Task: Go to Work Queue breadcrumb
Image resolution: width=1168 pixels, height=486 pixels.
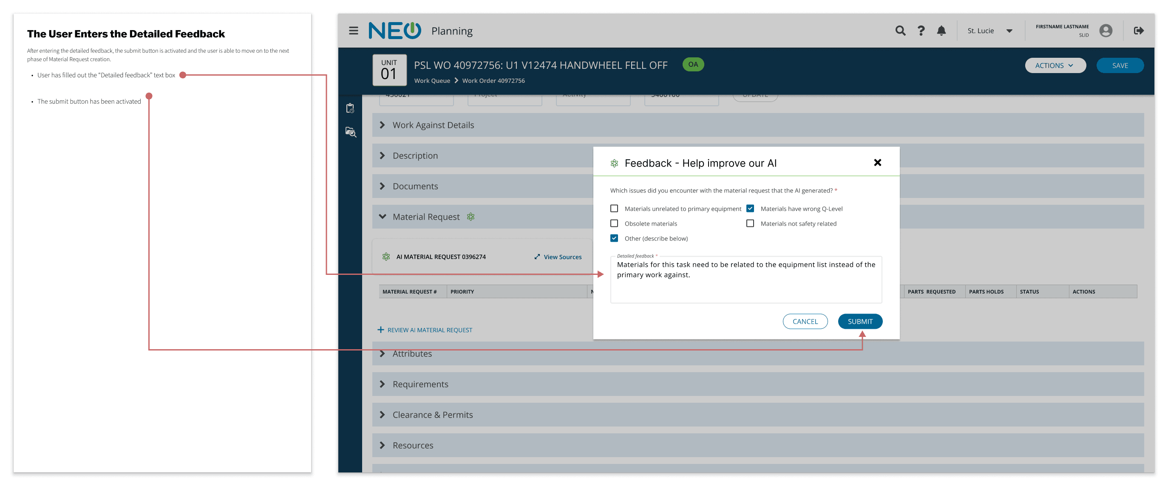Action: pos(432,81)
